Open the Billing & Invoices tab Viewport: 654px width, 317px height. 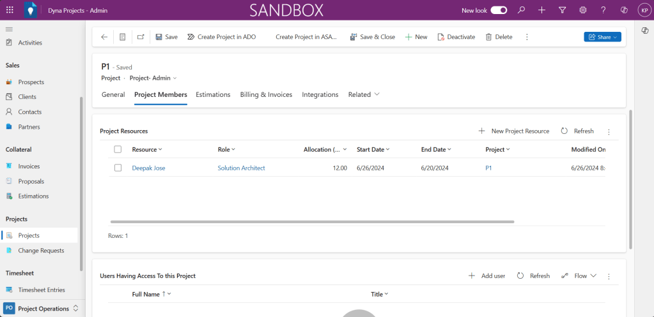[266, 94]
